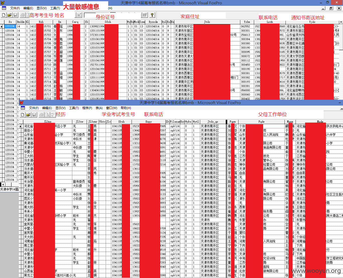Open 编辑(E) menu in top window

click(x=28, y=8)
